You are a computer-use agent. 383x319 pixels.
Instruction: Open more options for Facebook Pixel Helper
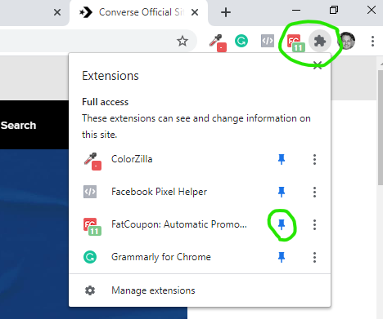coord(314,192)
